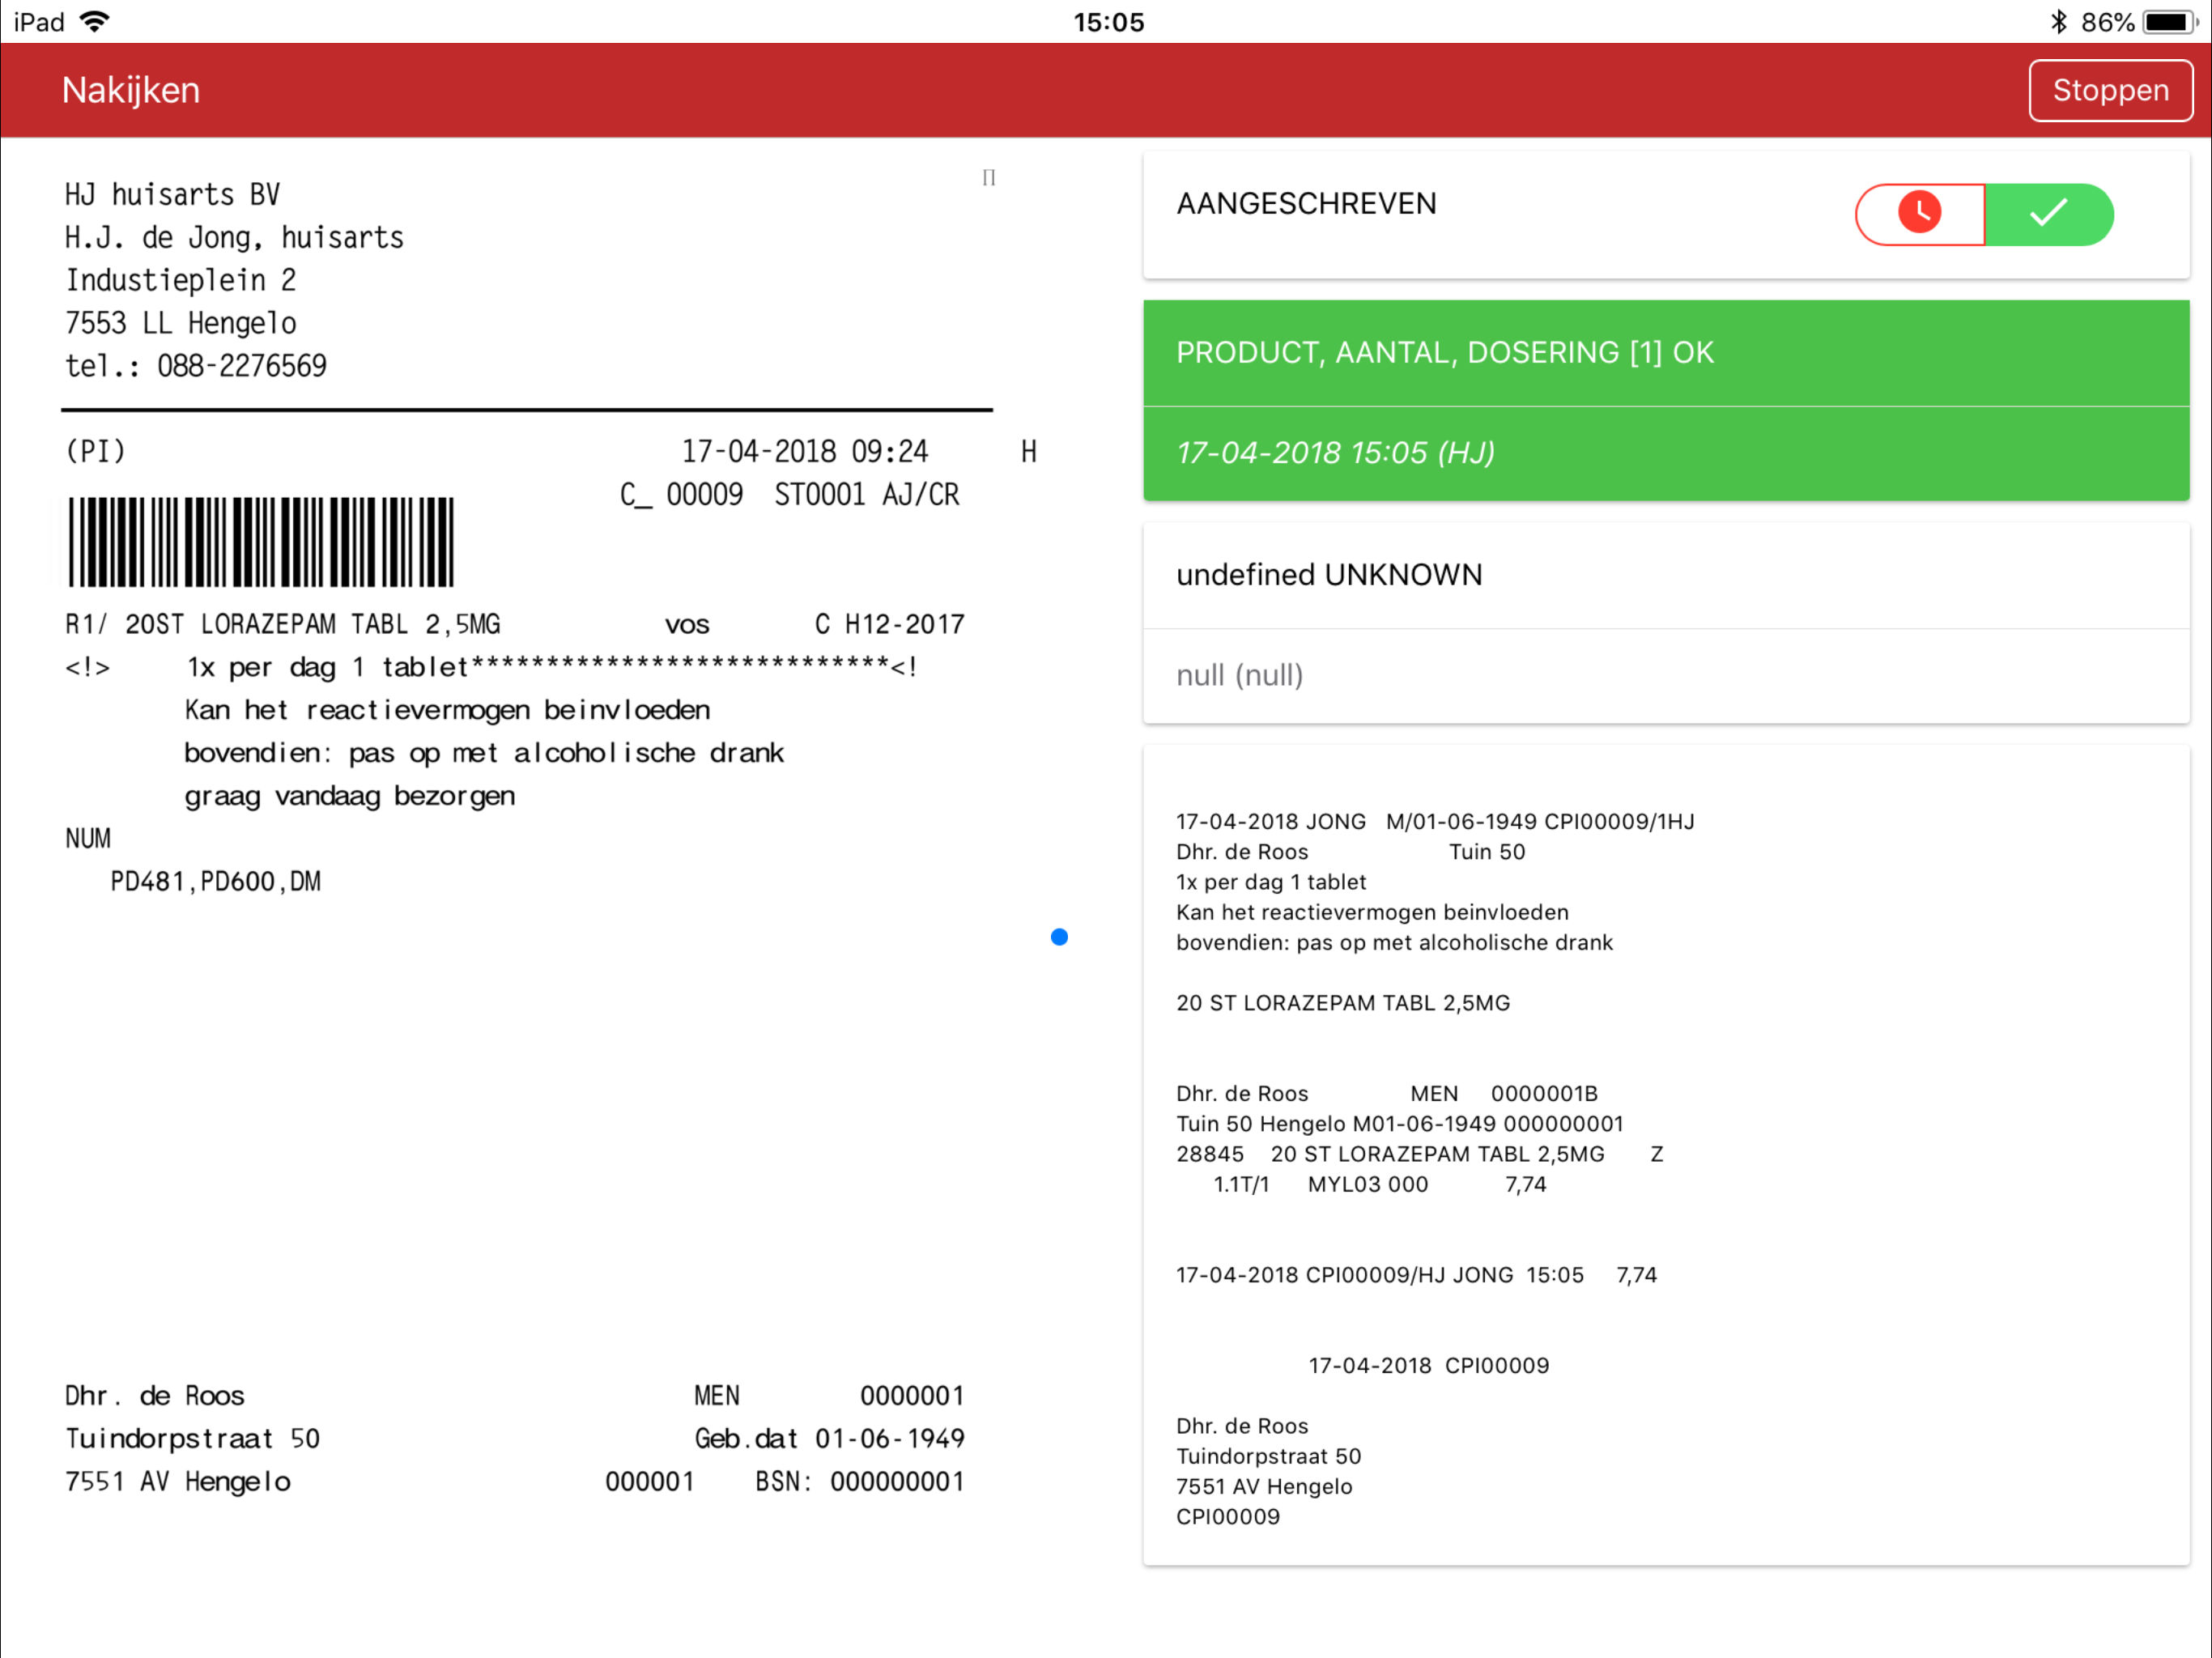Tap the Industieplein 2 address line
This screenshot has height=1658, width=2212.
click(x=180, y=280)
